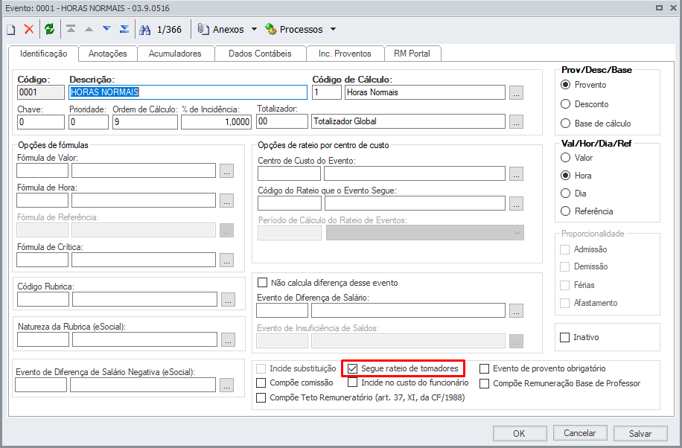
Task: Click the Cancelar button
Action: tap(580, 433)
